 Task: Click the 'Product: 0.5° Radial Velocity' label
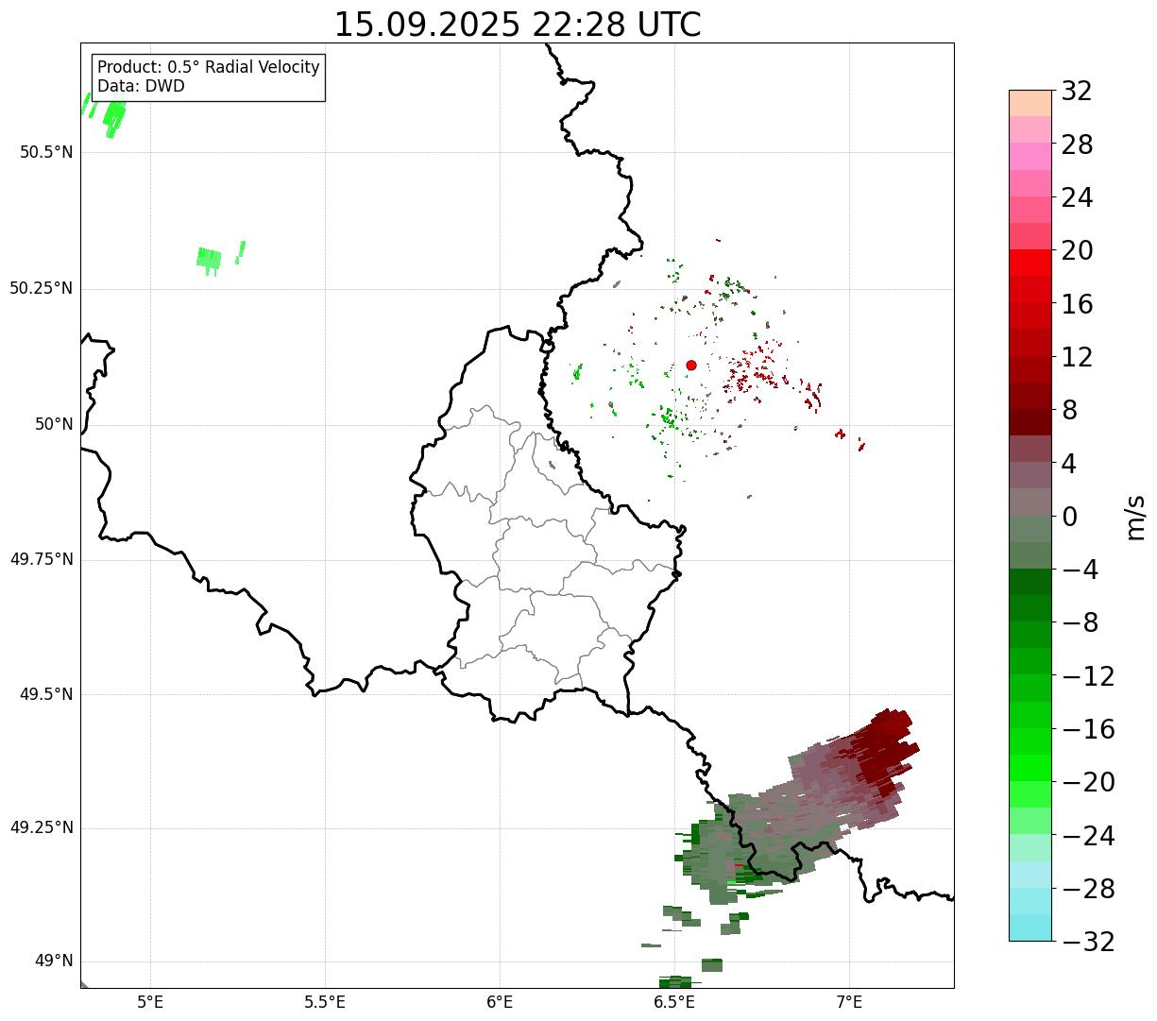(x=209, y=68)
